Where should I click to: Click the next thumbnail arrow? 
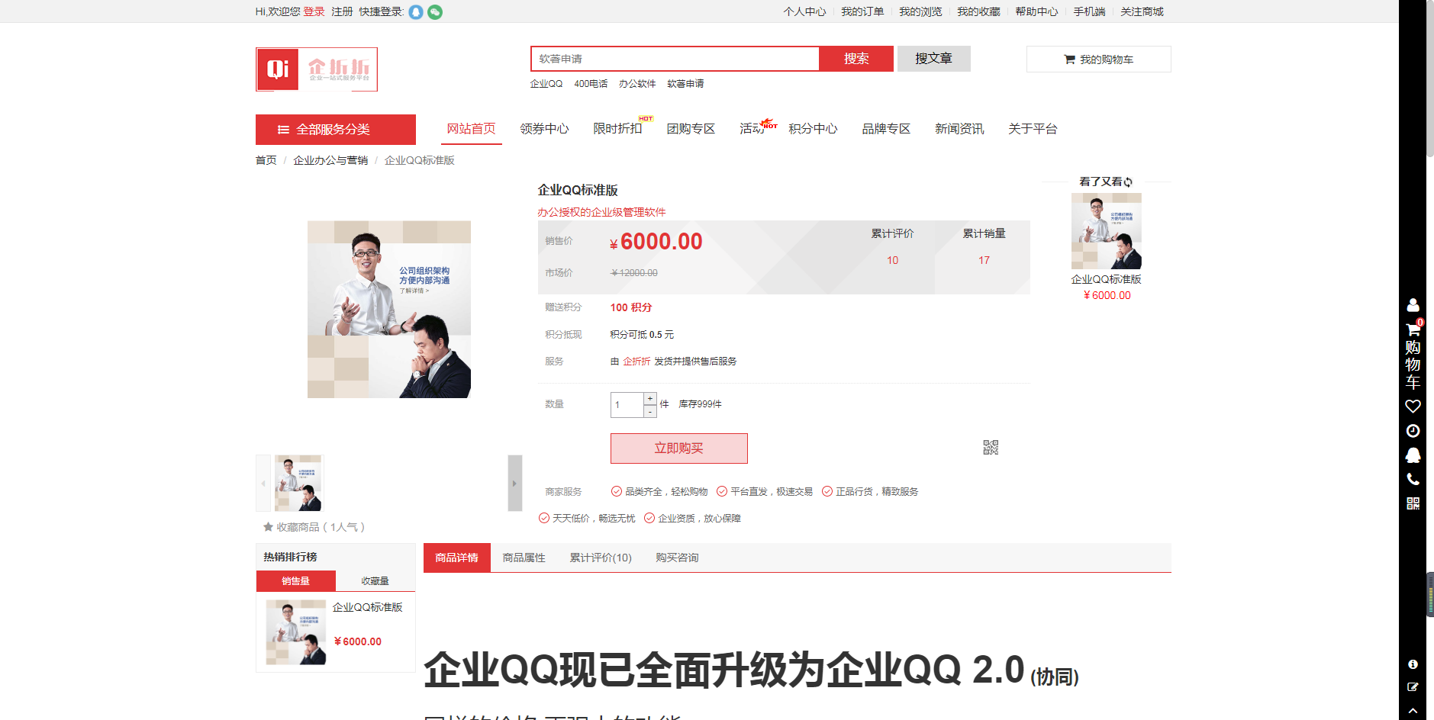(515, 483)
